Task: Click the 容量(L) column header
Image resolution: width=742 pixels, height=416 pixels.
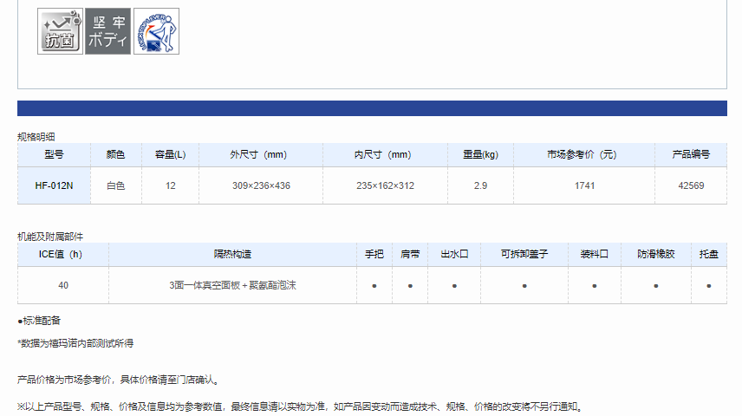Action: 171,154
